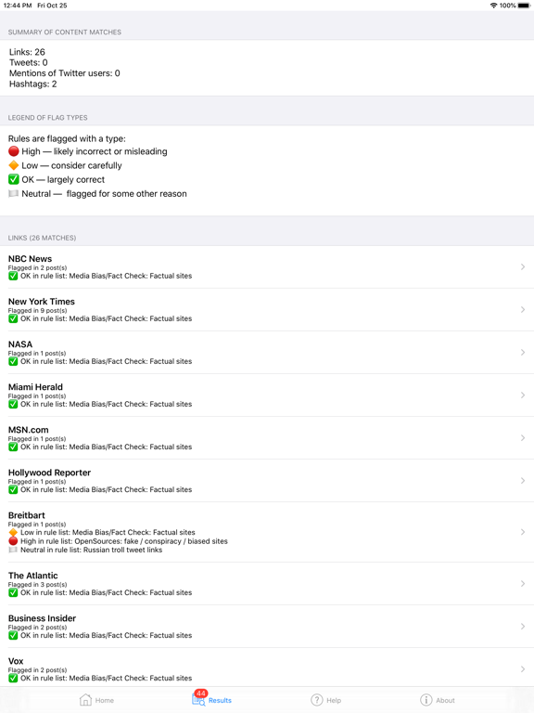
Task: Open the NBC News link entry
Action: 267,267
